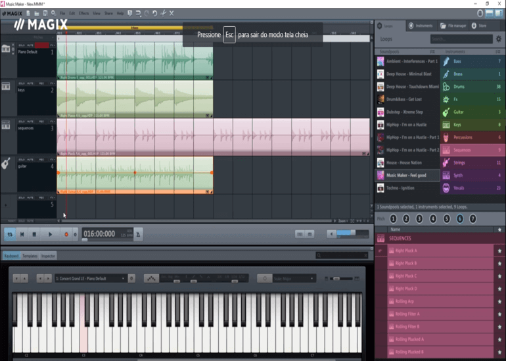Save the project with the disk icon
The image size is (506, 361).
tap(45, 13)
